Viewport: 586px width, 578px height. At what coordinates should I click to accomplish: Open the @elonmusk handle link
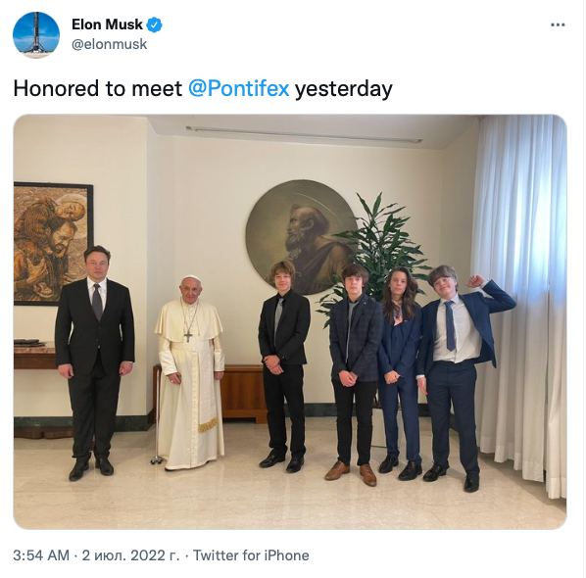click(110, 44)
